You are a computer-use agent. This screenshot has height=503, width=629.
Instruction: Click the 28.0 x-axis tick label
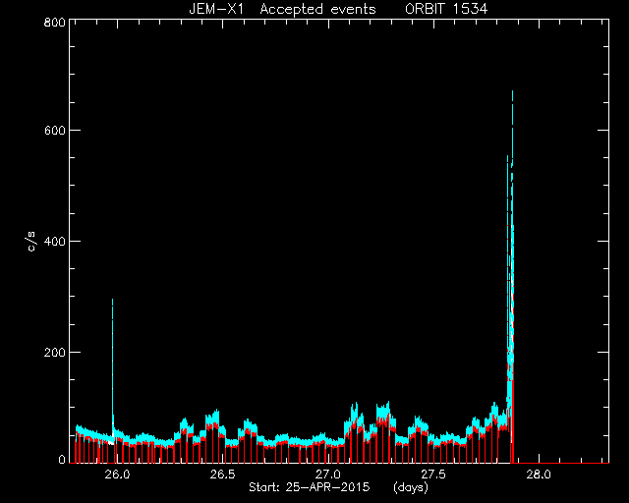click(x=539, y=475)
